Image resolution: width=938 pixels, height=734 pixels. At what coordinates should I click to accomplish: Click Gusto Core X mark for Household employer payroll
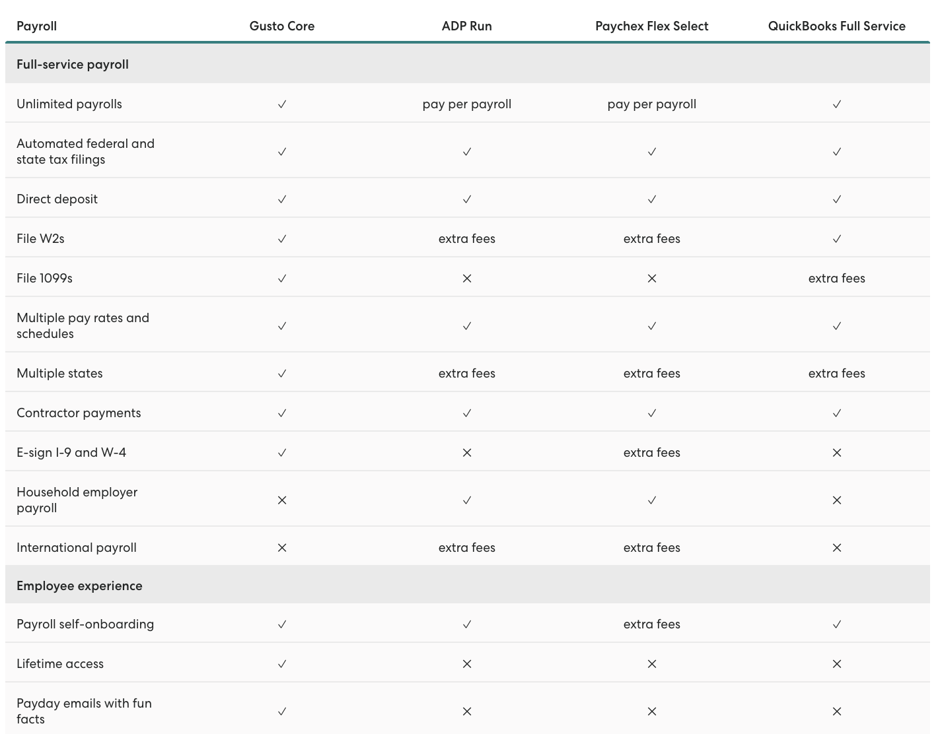[x=282, y=500]
